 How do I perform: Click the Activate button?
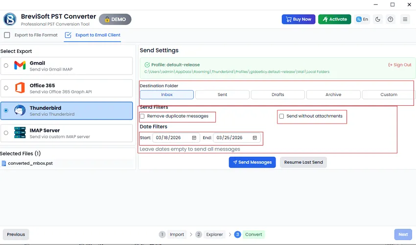coord(335,19)
